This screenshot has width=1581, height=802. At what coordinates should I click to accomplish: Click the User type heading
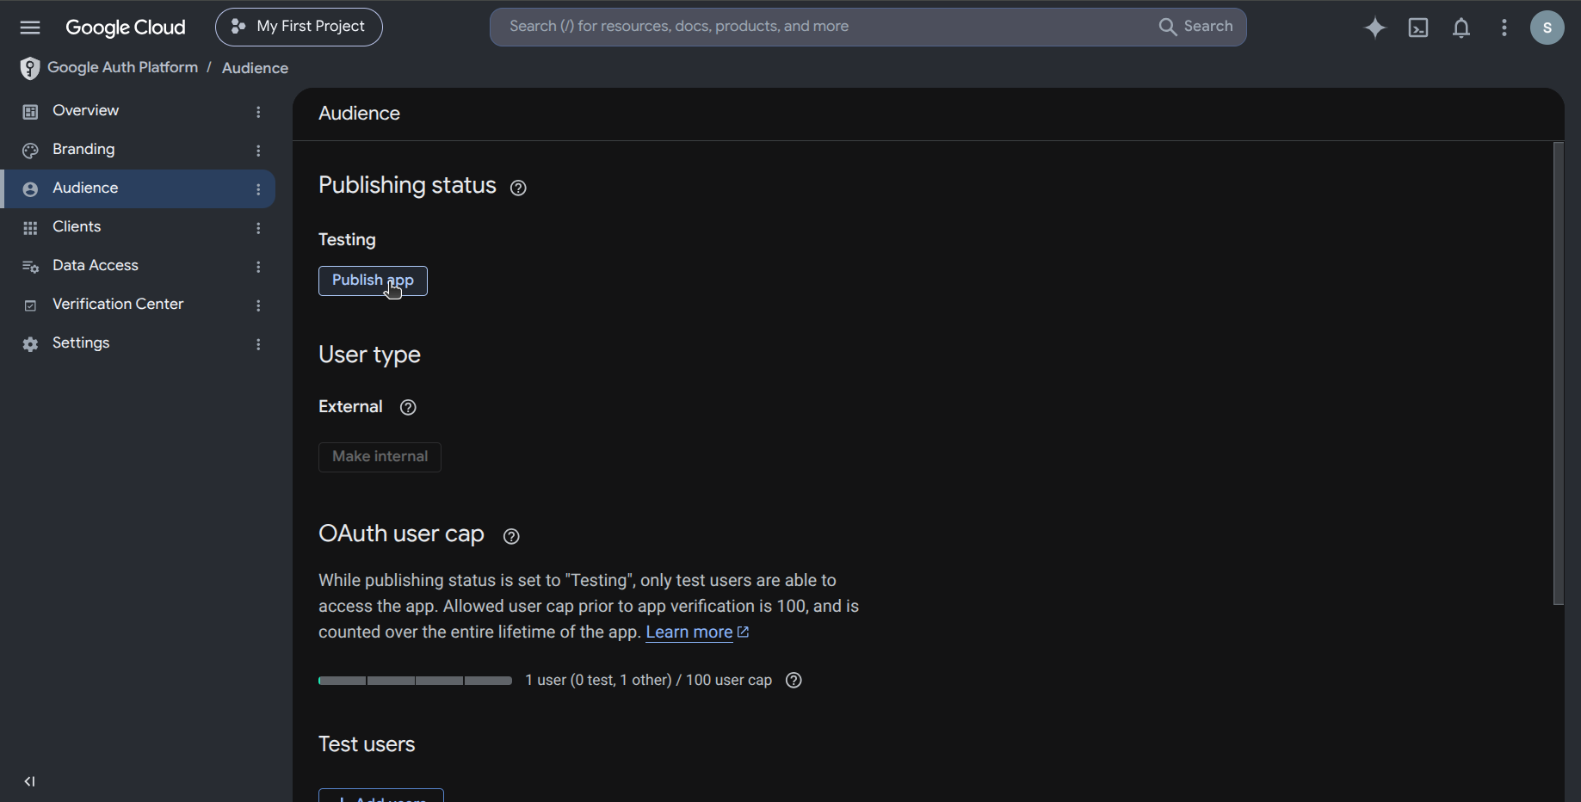point(369,355)
